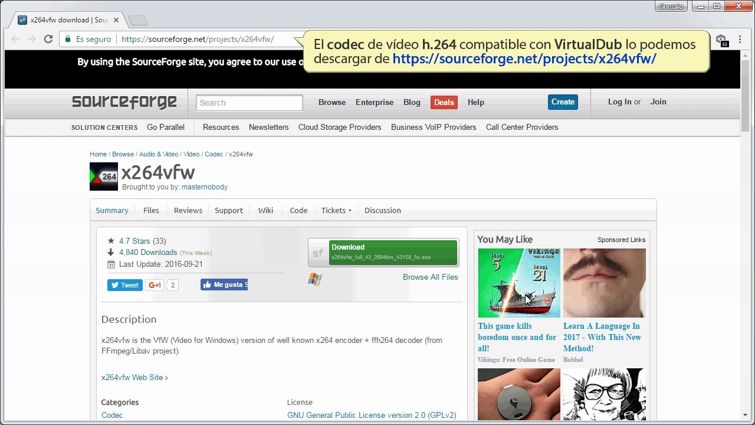Open Go Parallel link

[x=166, y=127]
